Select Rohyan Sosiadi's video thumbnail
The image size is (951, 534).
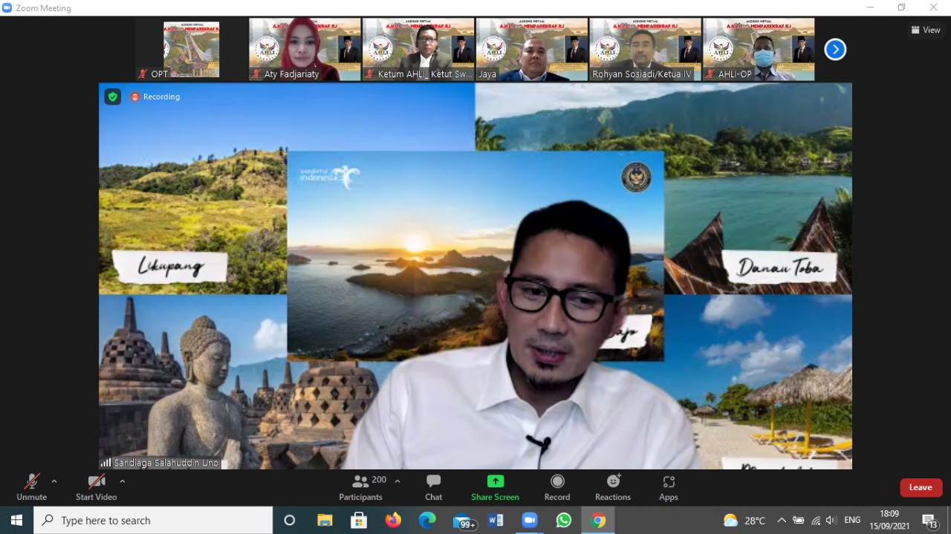pos(646,50)
